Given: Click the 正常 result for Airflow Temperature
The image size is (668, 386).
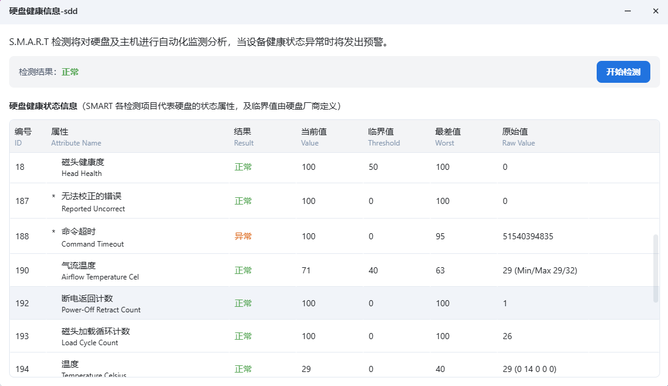Looking at the screenshot, I should pyautogui.click(x=243, y=270).
